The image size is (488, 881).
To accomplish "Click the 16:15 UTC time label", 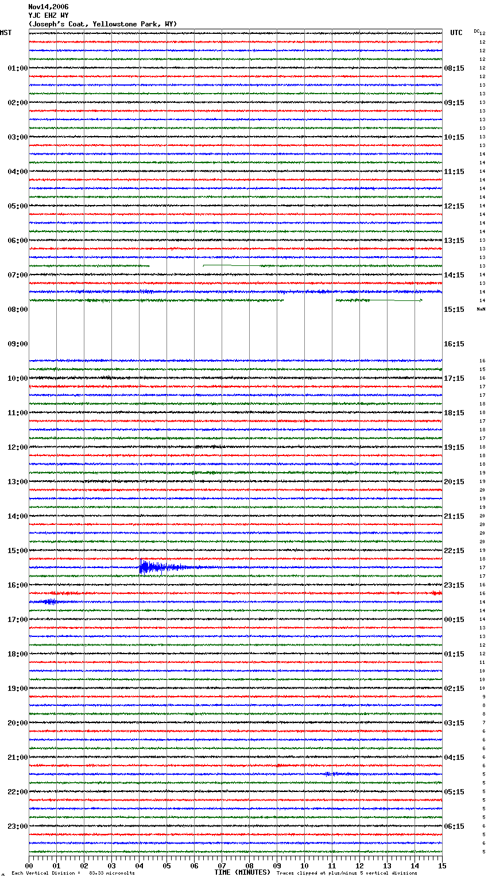I will [454, 344].
